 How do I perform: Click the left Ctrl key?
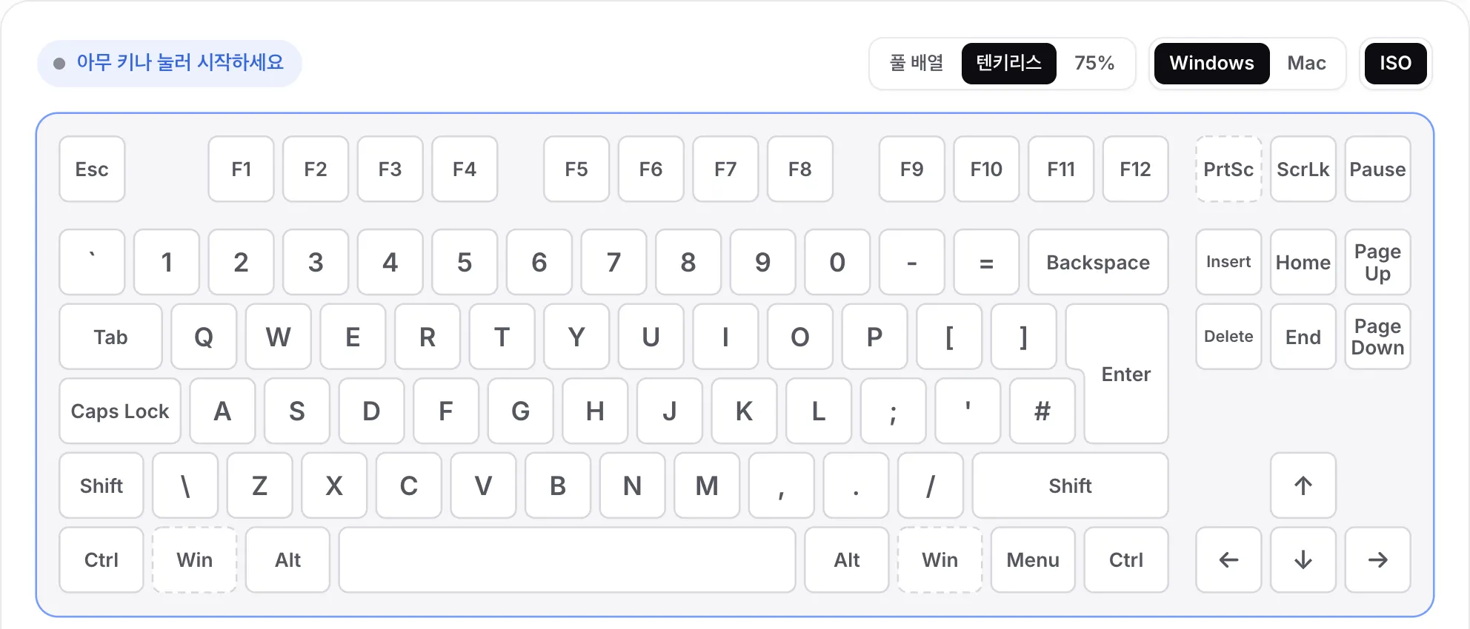point(102,559)
